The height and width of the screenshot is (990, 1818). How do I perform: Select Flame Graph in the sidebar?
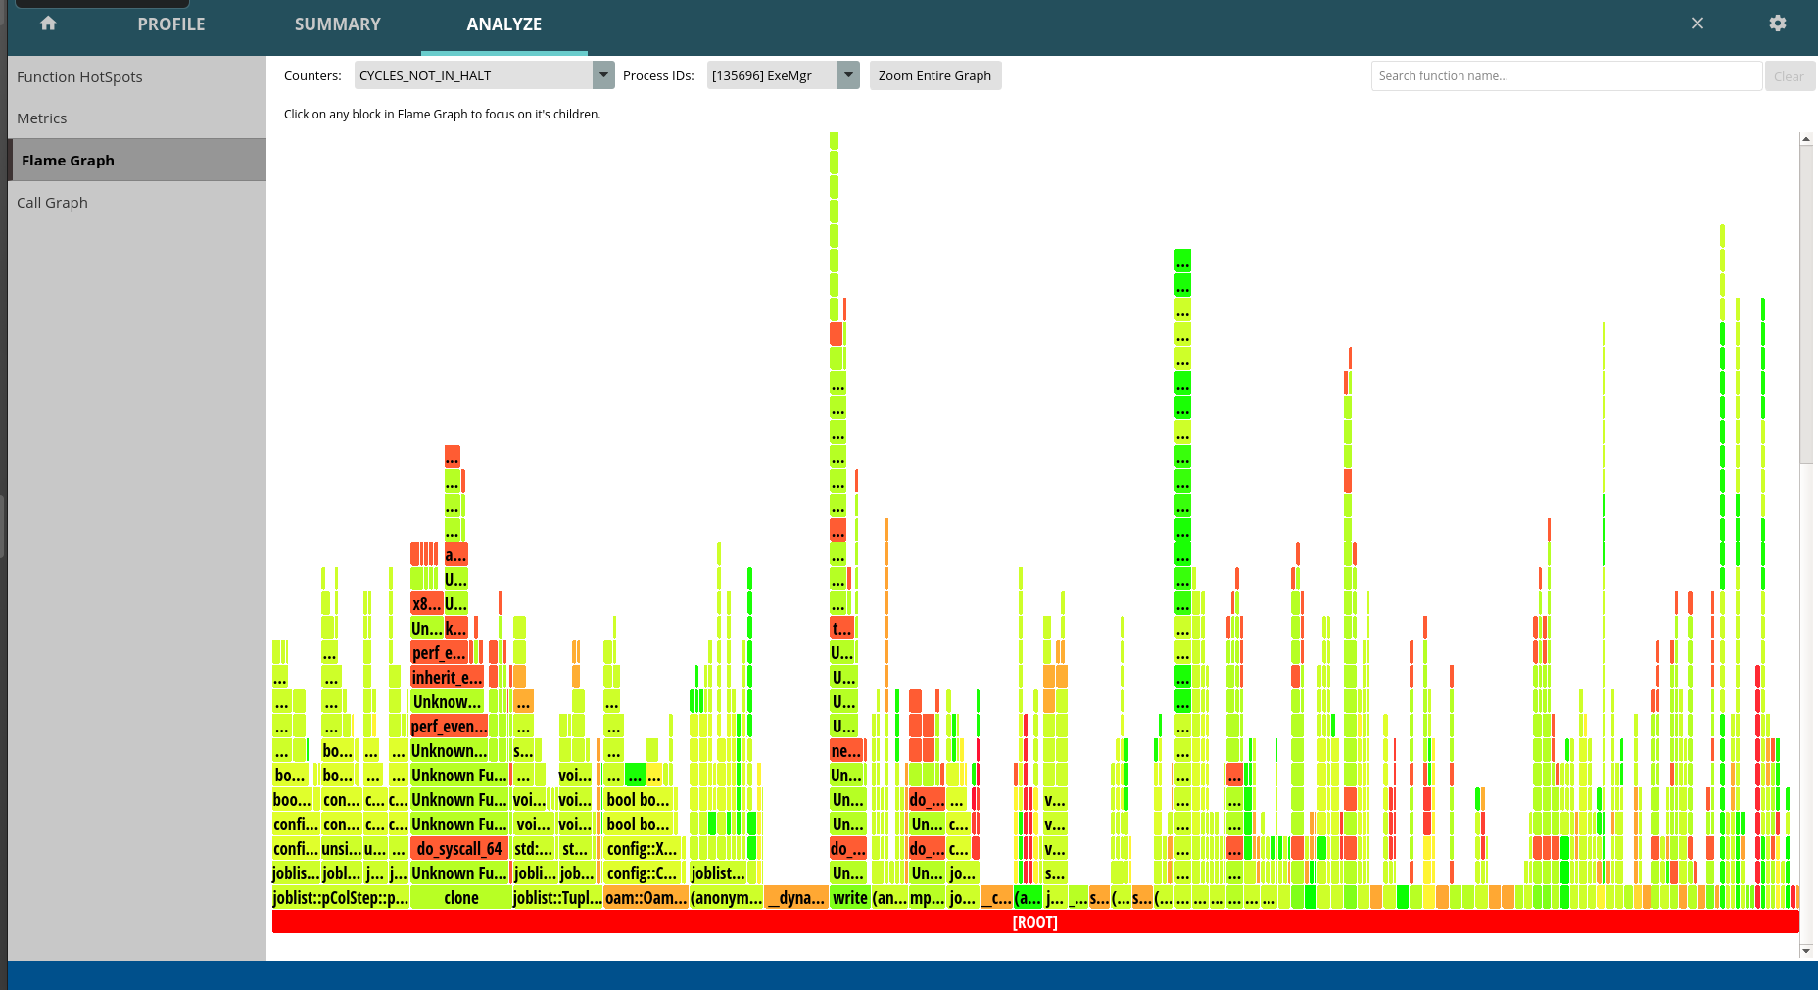coord(69,161)
